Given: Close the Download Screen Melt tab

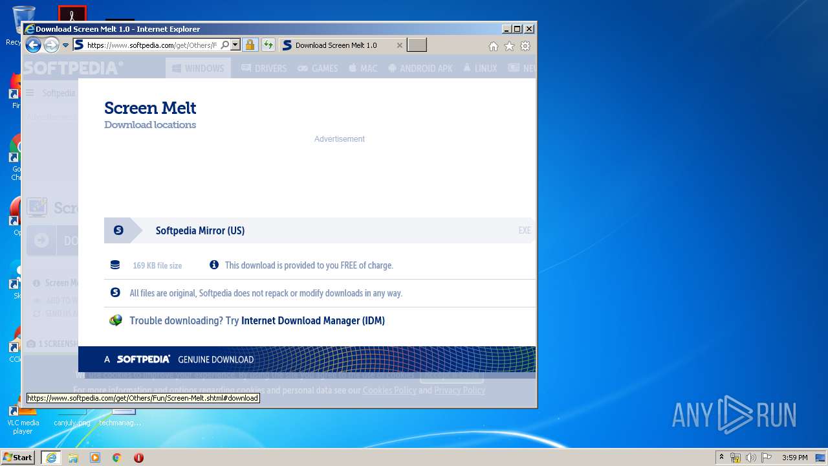Looking at the screenshot, I should point(399,45).
